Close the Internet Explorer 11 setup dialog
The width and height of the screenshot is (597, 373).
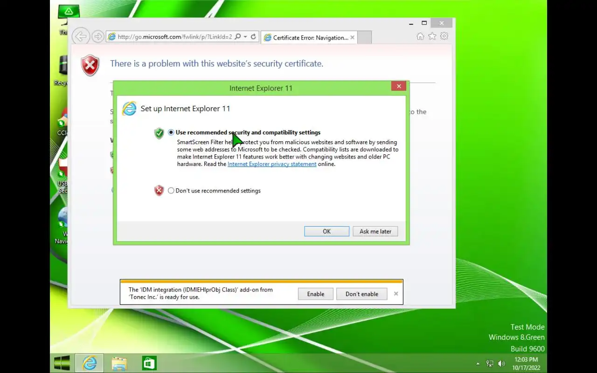(x=399, y=86)
